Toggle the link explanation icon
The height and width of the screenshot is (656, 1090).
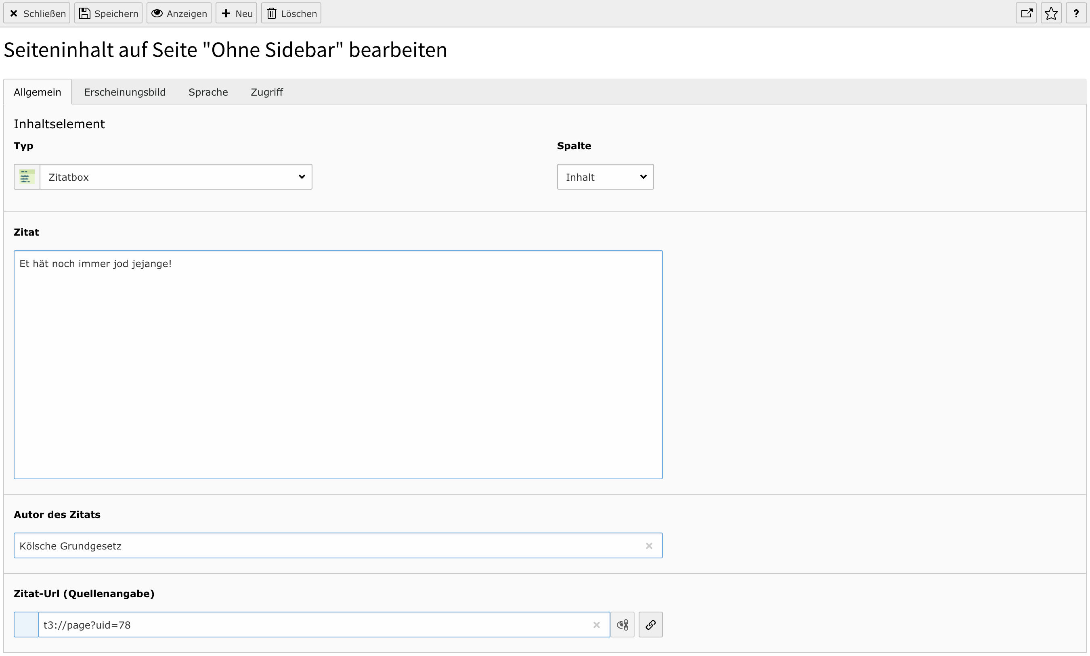[x=623, y=625]
